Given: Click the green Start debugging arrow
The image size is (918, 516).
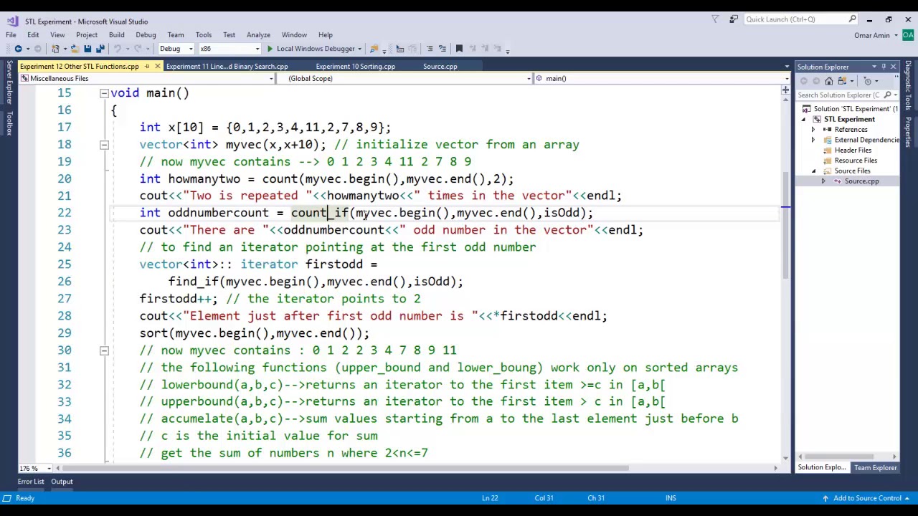Looking at the screenshot, I should (x=270, y=49).
